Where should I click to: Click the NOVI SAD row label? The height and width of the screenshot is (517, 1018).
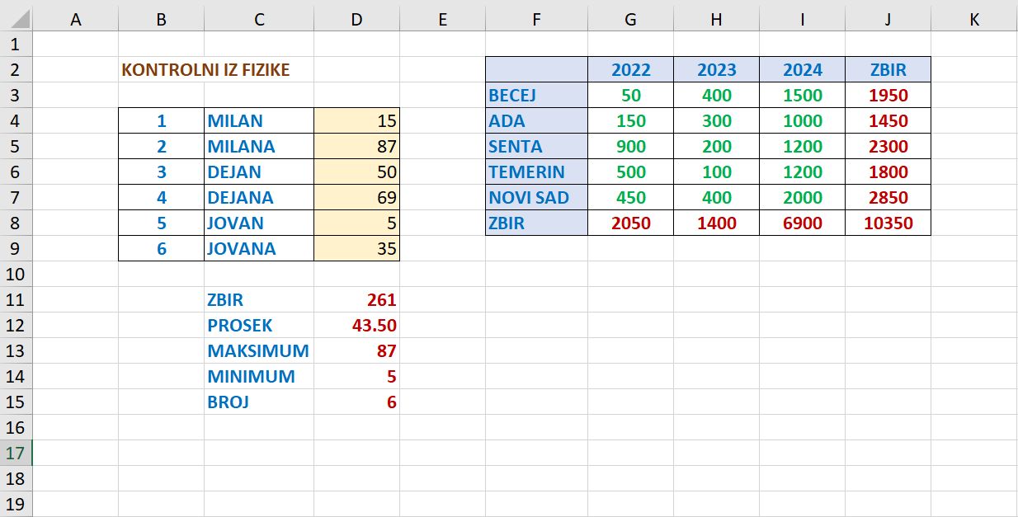536,198
